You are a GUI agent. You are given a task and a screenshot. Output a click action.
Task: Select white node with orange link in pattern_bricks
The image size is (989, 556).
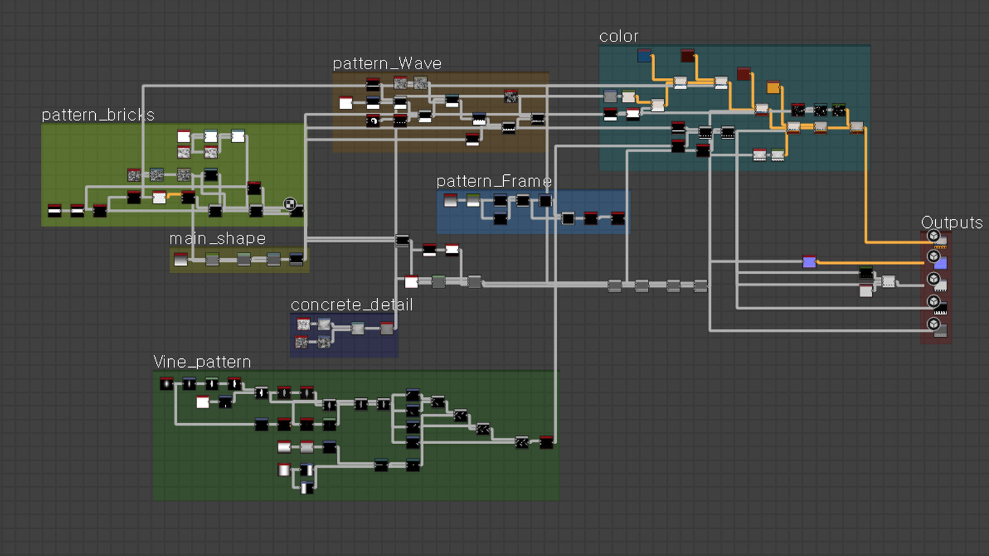(x=159, y=197)
